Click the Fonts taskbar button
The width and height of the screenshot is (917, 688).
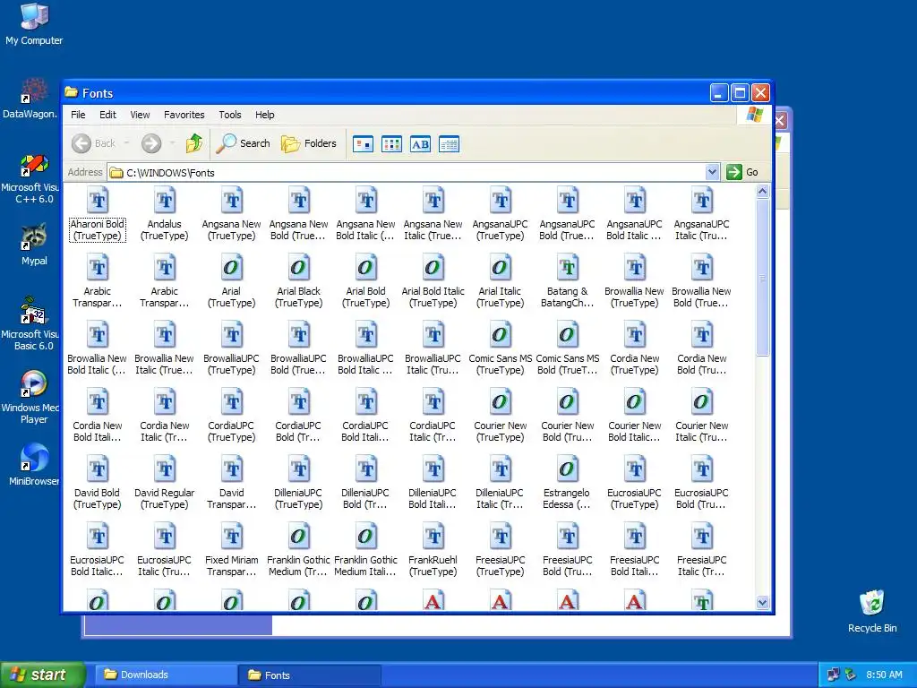(x=310, y=675)
